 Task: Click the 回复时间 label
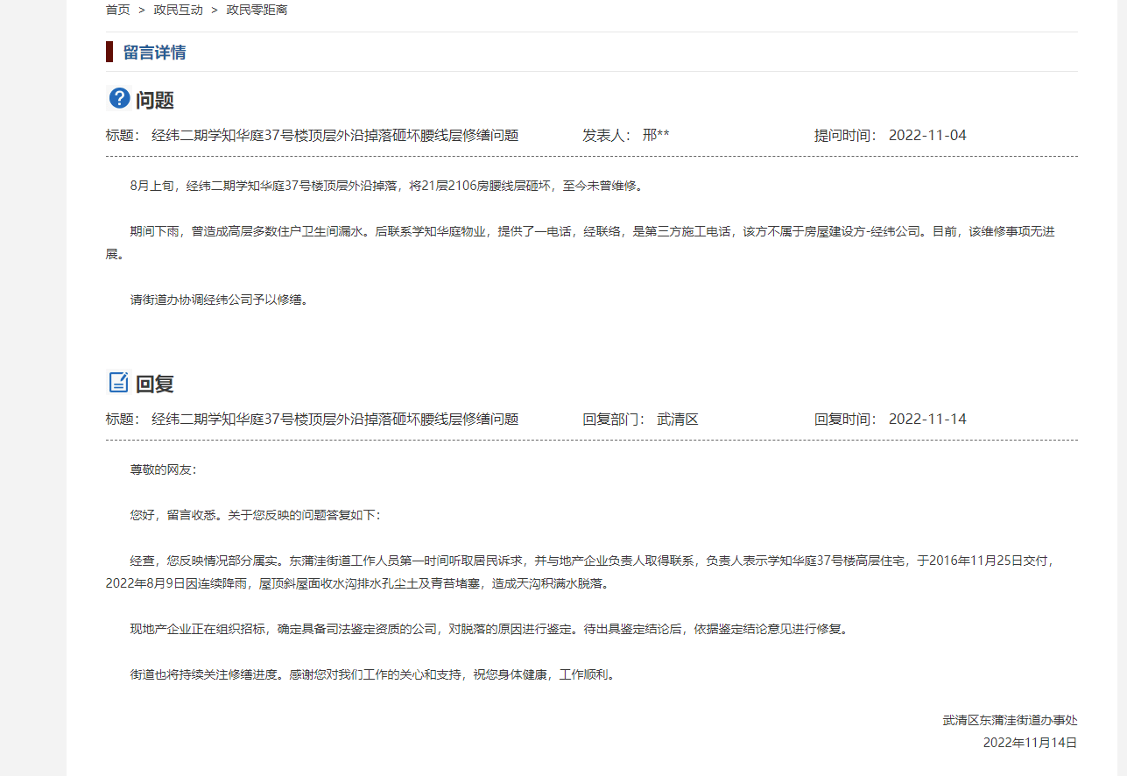coord(846,420)
